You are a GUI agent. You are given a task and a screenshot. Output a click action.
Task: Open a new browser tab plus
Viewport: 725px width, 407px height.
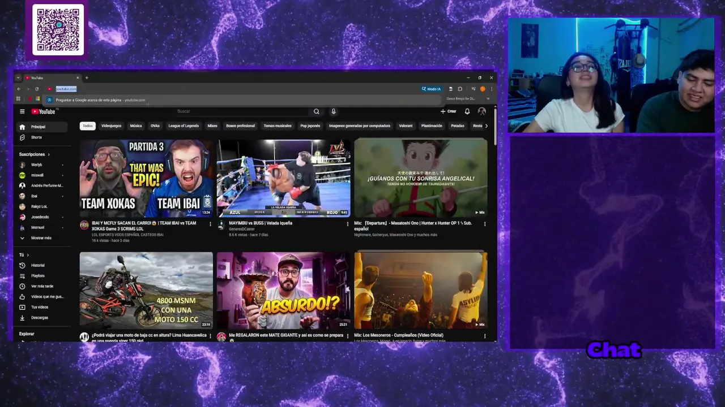[x=87, y=77]
